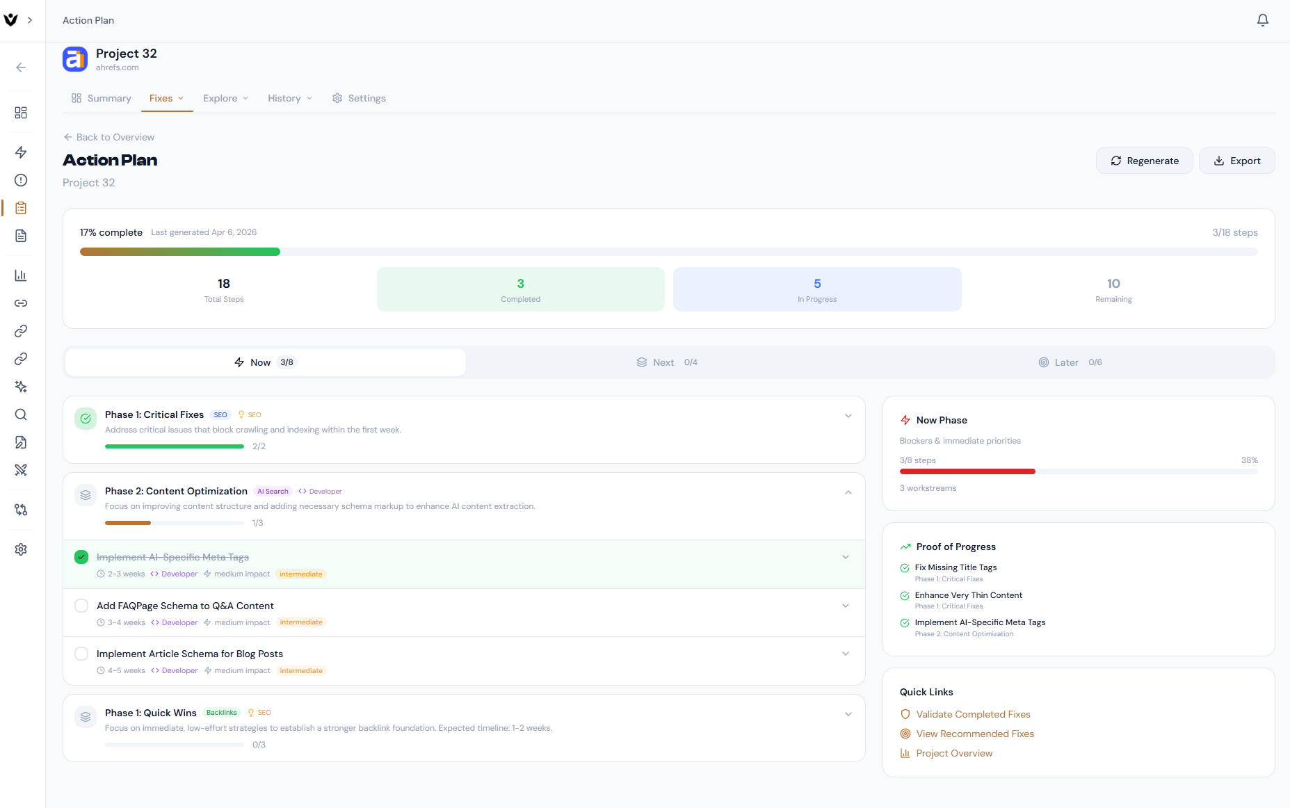Expand Implement AI-Specific Meta Tags details

(846, 557)
